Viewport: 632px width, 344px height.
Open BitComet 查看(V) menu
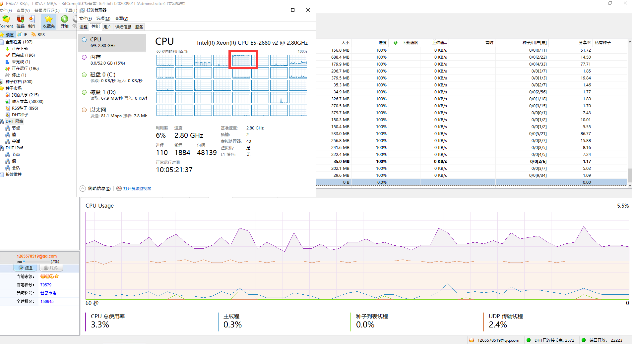23,11
